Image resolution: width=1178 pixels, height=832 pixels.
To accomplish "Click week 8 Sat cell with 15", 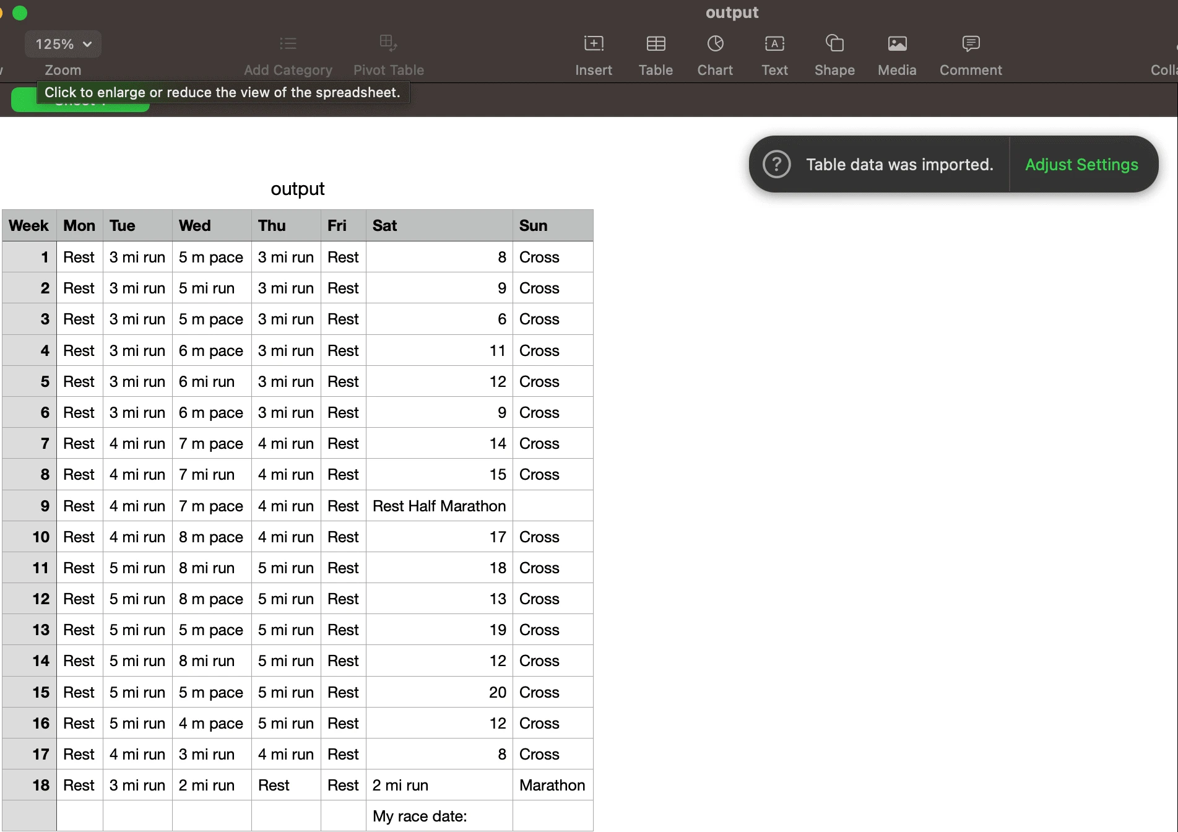I will click(x=440, y=474).
